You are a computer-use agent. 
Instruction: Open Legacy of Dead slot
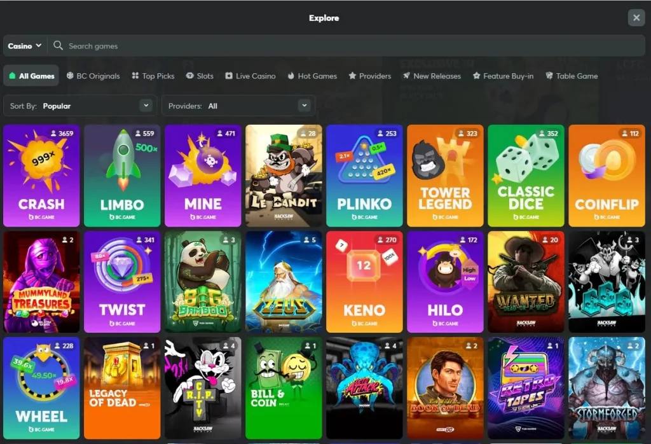[x=122, y=388]
